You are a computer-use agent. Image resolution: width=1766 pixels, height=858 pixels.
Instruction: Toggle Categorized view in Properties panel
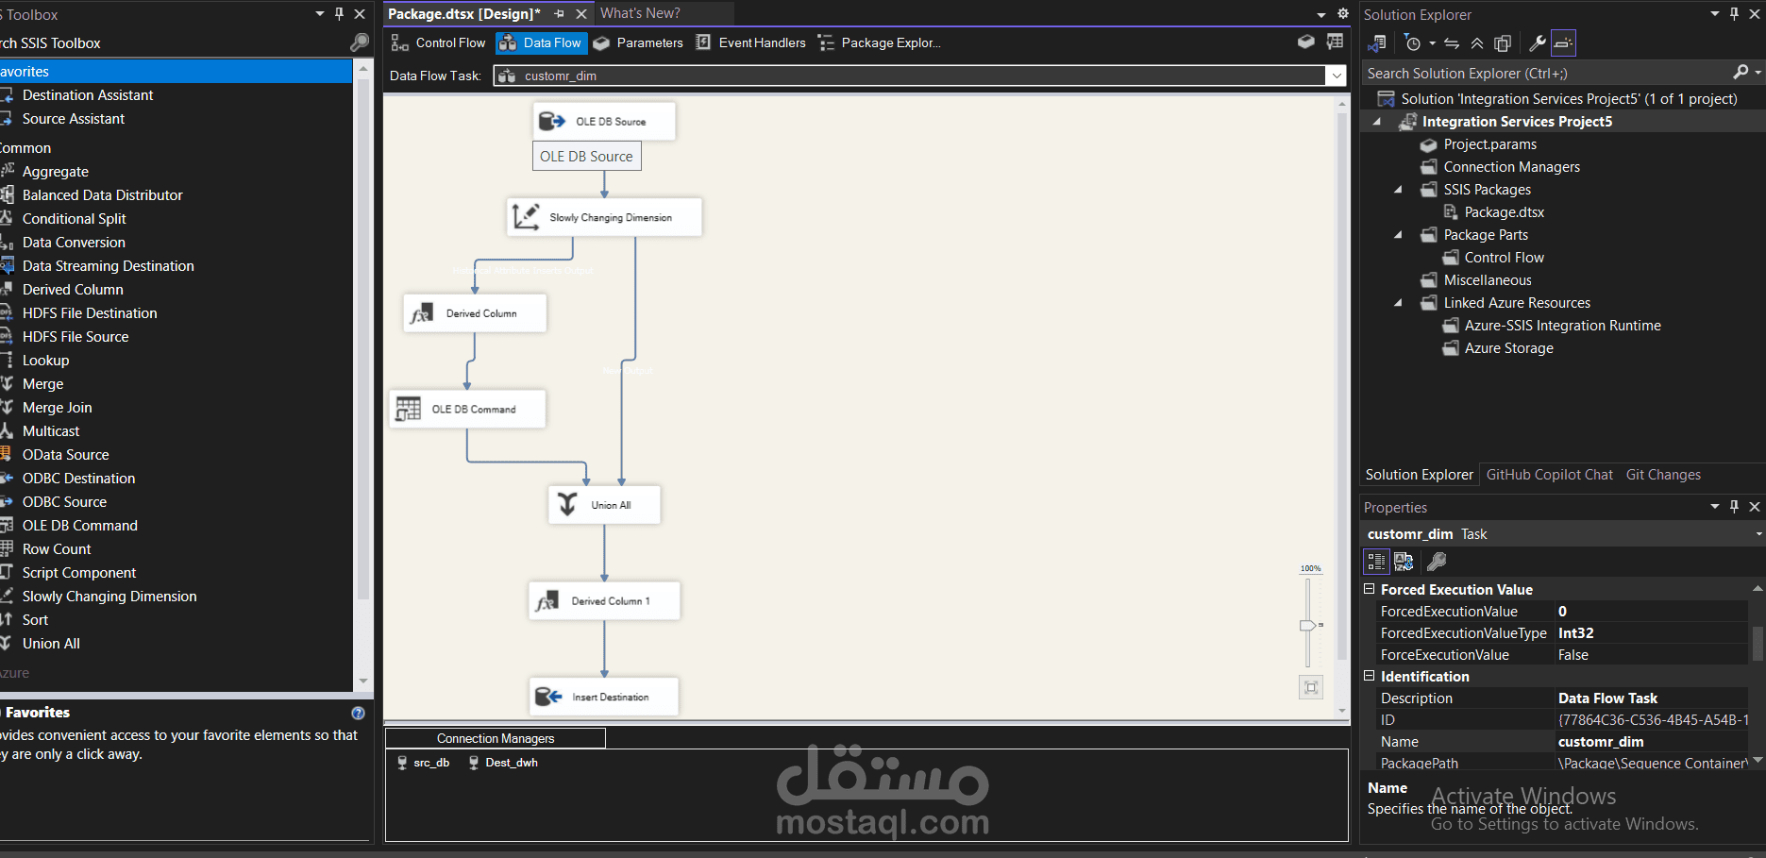pyautogui.click(x=1376, y=562)
